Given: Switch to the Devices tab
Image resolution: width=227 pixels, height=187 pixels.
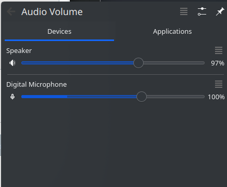Looking at the screenshot, I should [x=59, y=32].
